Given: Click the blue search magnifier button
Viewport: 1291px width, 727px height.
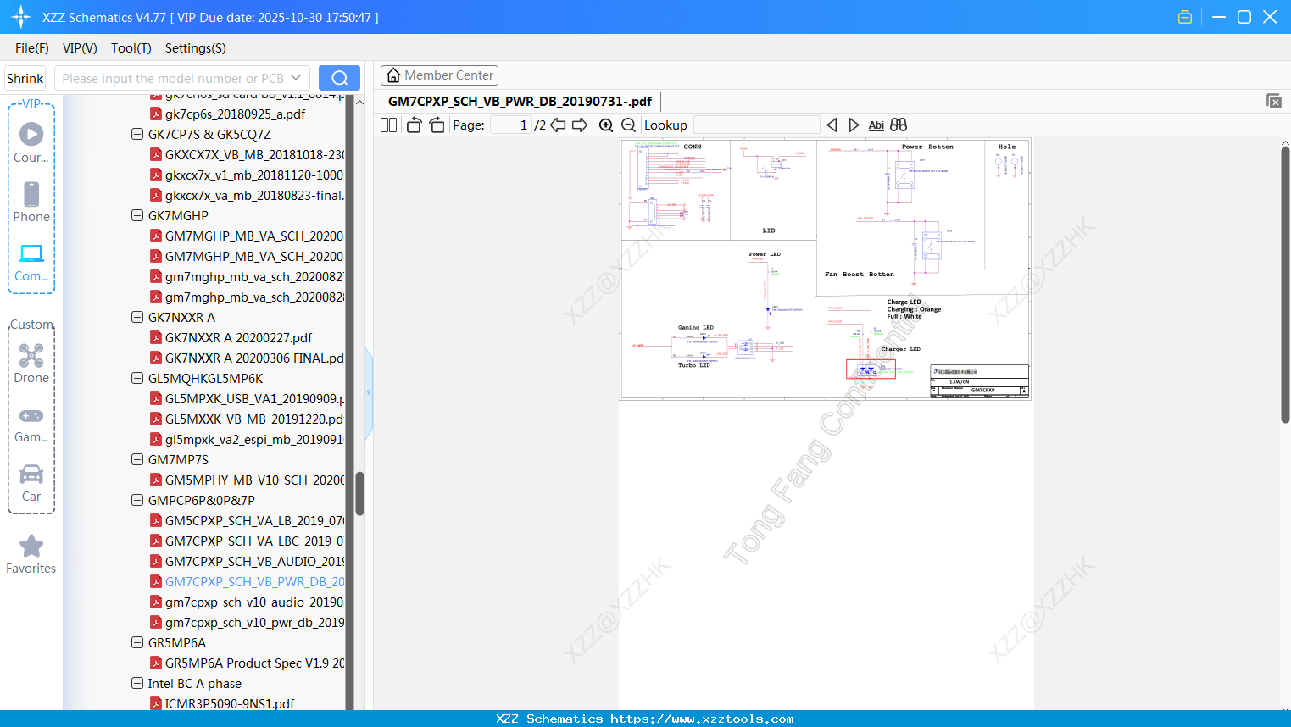Looking at the screenshot, I should click(339, 78).
